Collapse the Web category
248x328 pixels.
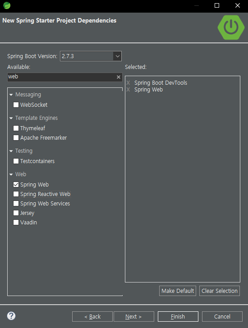11,174
